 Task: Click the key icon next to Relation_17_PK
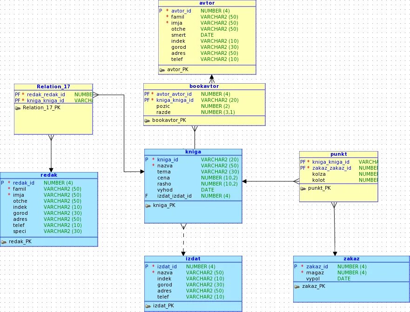pos(19,107)
